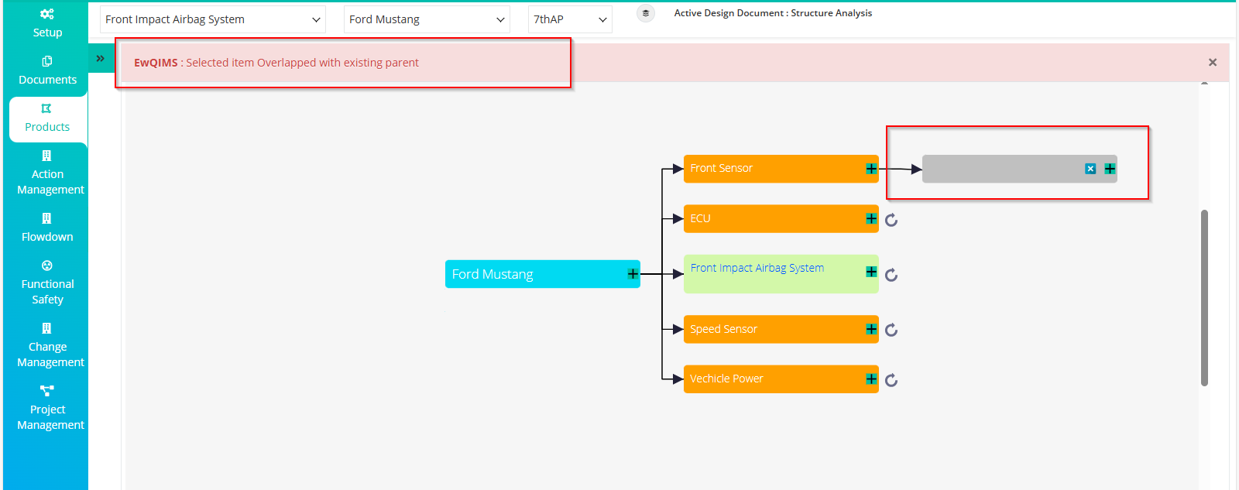Select the Vechicle Power node
This screenshot has width=1239, height=490.
click(781, 379)
